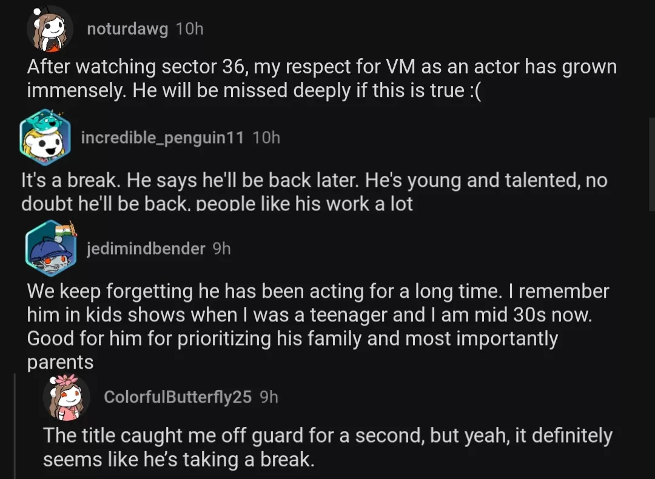
Task: Open noturdawg's profile avatar
Action: click(x=50, y=29)
